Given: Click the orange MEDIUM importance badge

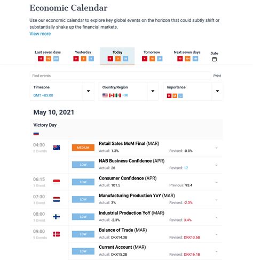Looking at the screenshot, I should (x=83, y=148).
